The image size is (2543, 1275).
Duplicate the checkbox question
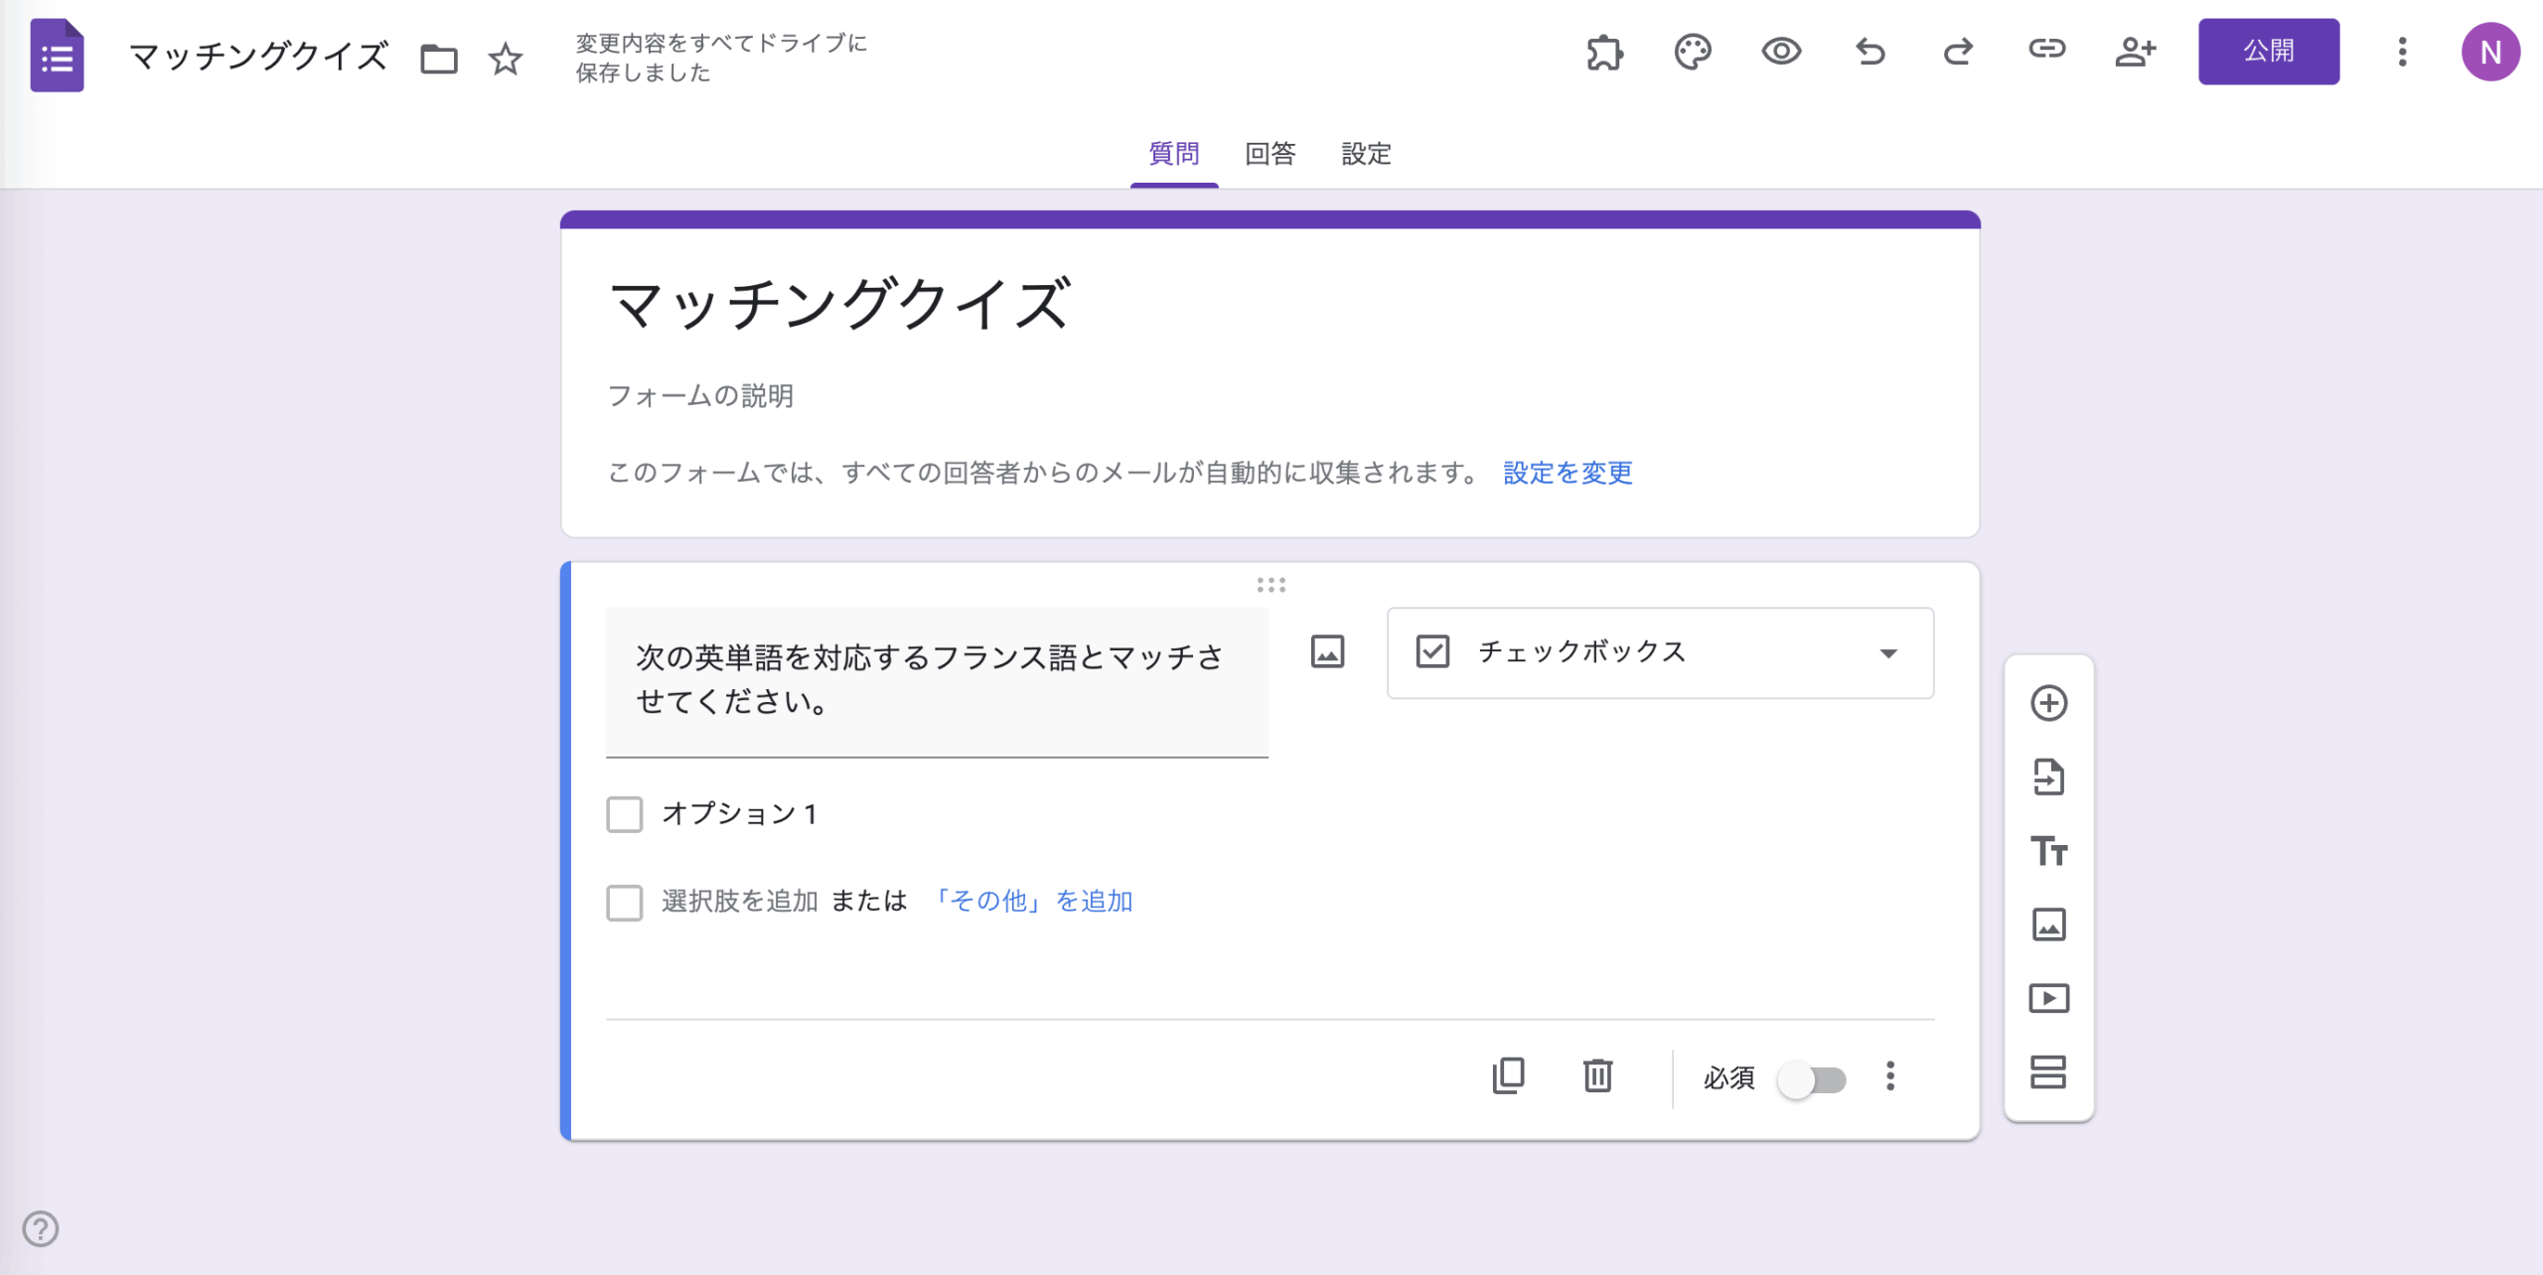tap(1508, 1076)
